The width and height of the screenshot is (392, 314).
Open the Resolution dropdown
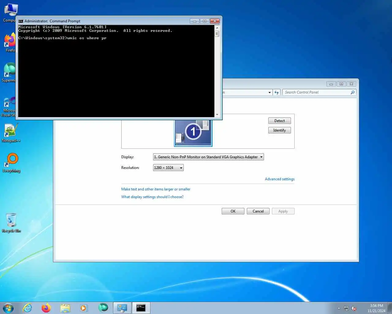[x=168, y=168]
